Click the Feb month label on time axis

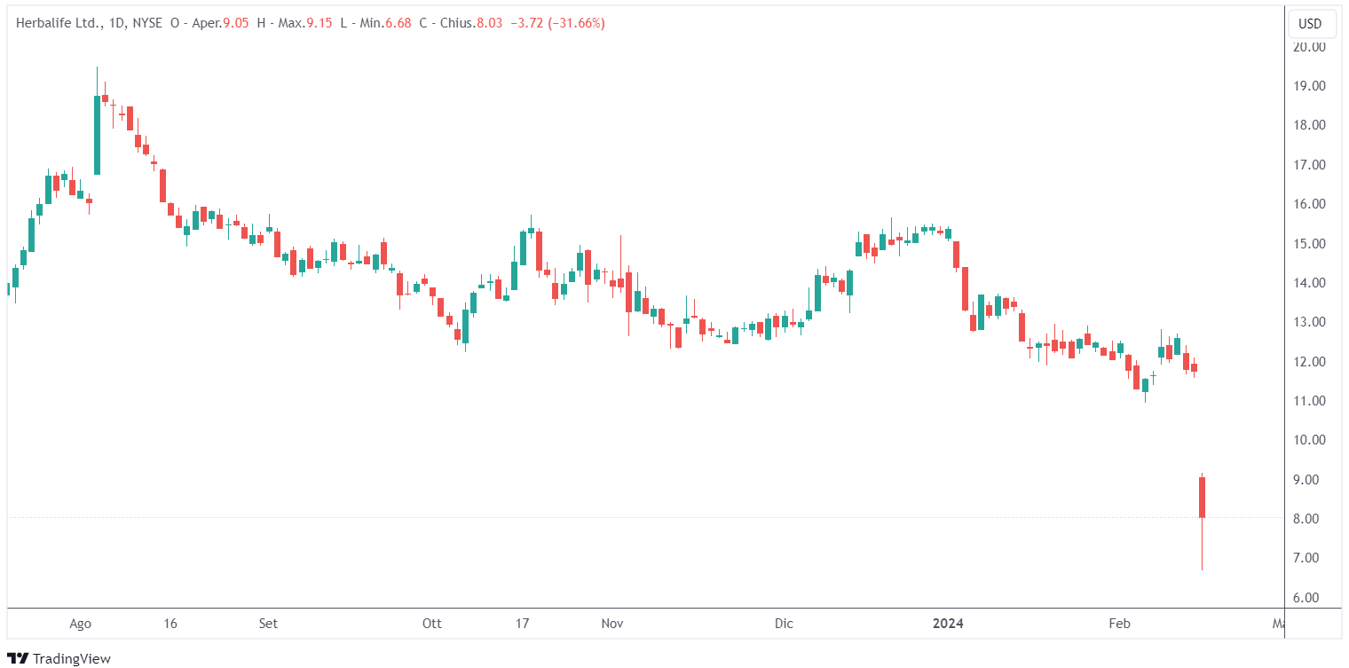[1120, 624]
